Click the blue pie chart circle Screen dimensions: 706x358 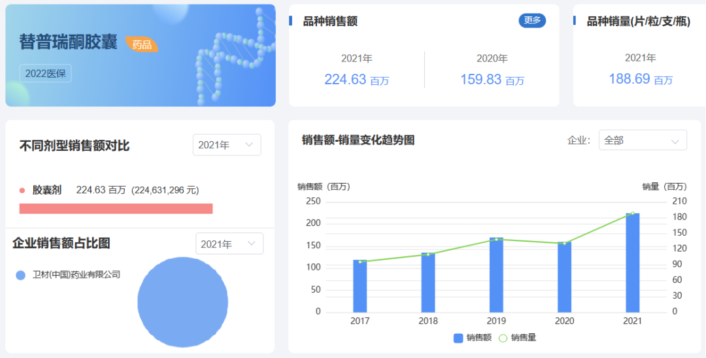pos(183,301)
